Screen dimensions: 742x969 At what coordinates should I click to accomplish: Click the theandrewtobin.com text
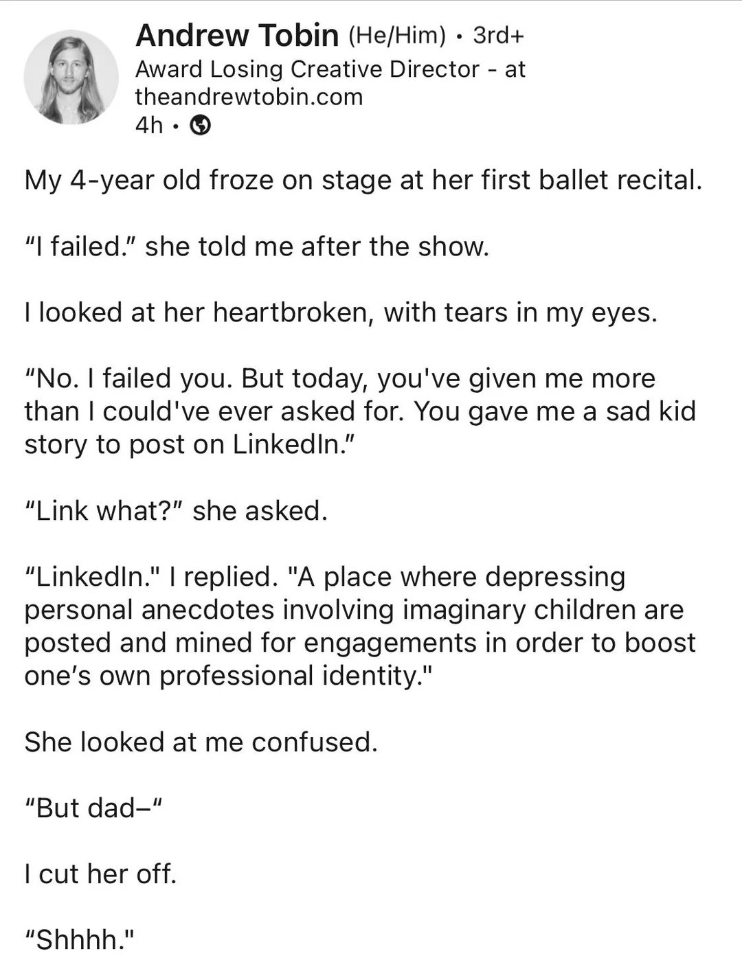point(249,97)
